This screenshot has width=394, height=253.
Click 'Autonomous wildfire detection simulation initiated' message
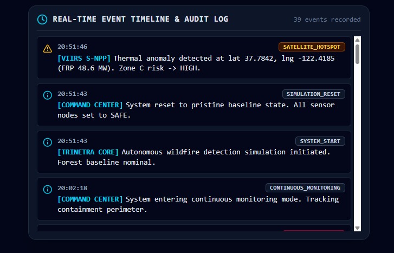coord(193,157)
